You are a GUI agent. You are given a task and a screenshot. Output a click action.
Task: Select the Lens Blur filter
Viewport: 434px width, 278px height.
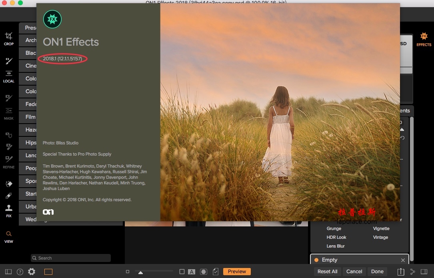pos(336,246)
